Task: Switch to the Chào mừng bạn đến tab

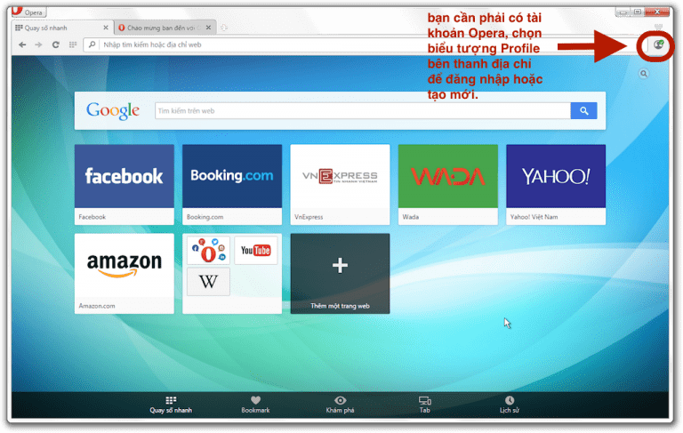Action: coord(165,28)
